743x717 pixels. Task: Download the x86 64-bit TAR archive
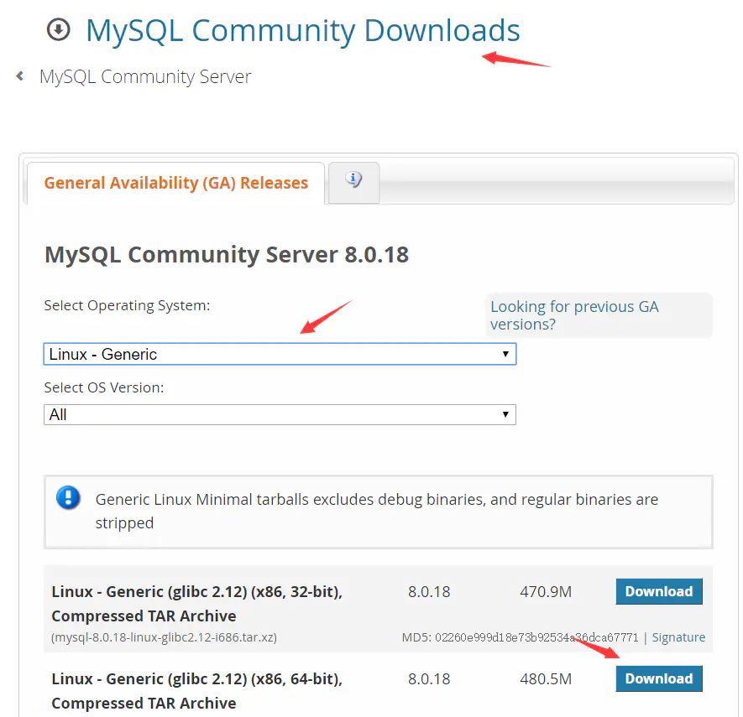(659, 678)
